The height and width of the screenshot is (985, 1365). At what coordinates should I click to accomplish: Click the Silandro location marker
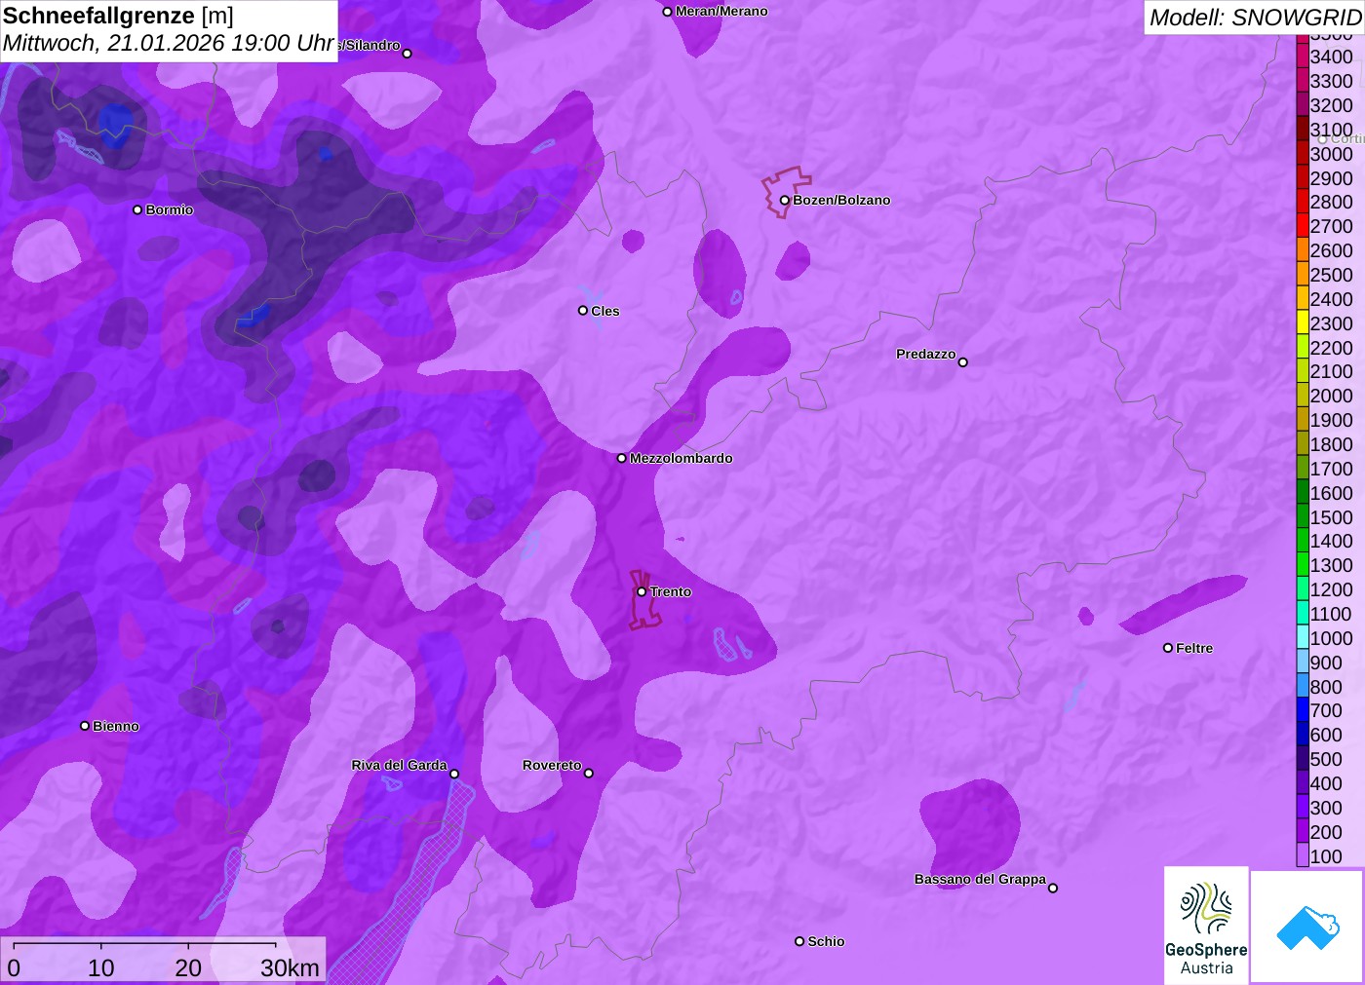tap(408, 54)
